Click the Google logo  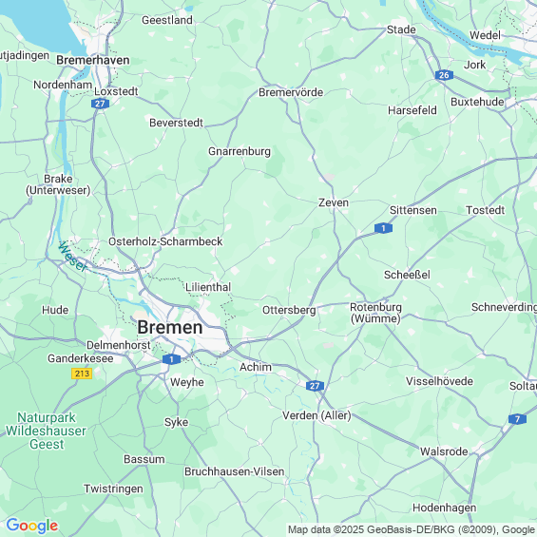[x=32, y=525]
